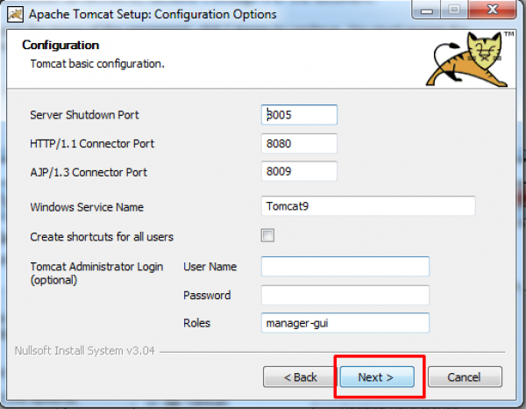Screen dimensions: 526x409
Task: Click 'Nullsoft Install System v3.04' text
Action: pyautogui.click(x=84, y=351)
